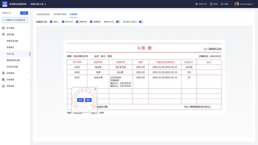Click the help icon beside 显示电子公章
This screenshot has width=258, height=145.
[136, 22]
